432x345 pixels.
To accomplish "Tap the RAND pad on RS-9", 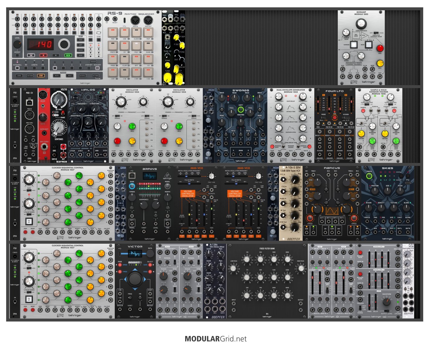I will tap(148, 46).
